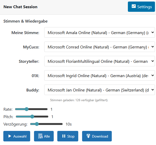Click the play triangle icon on Auswahl
The image size is (156, 145).
point(10,136)
